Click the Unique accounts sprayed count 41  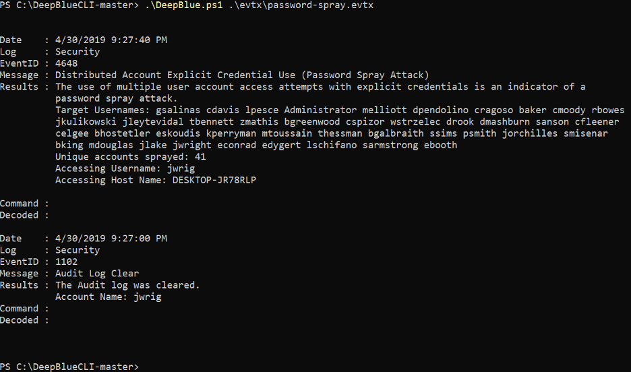click(x=200, y=156)
